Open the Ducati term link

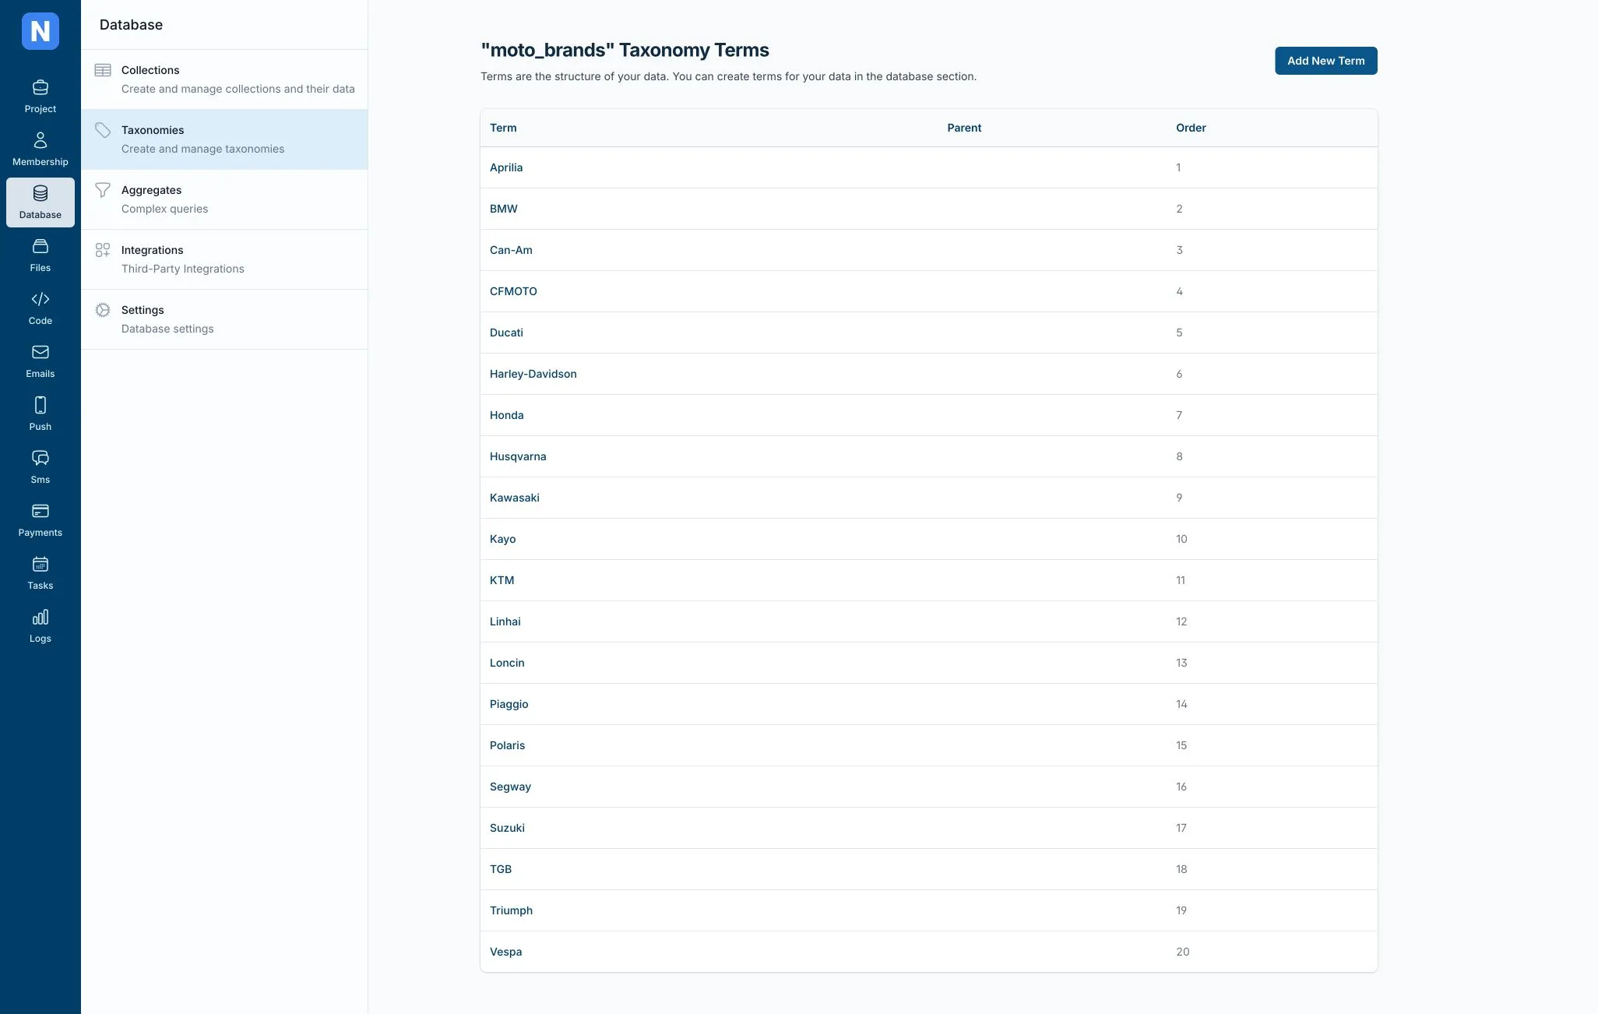[x=506, y=333]
